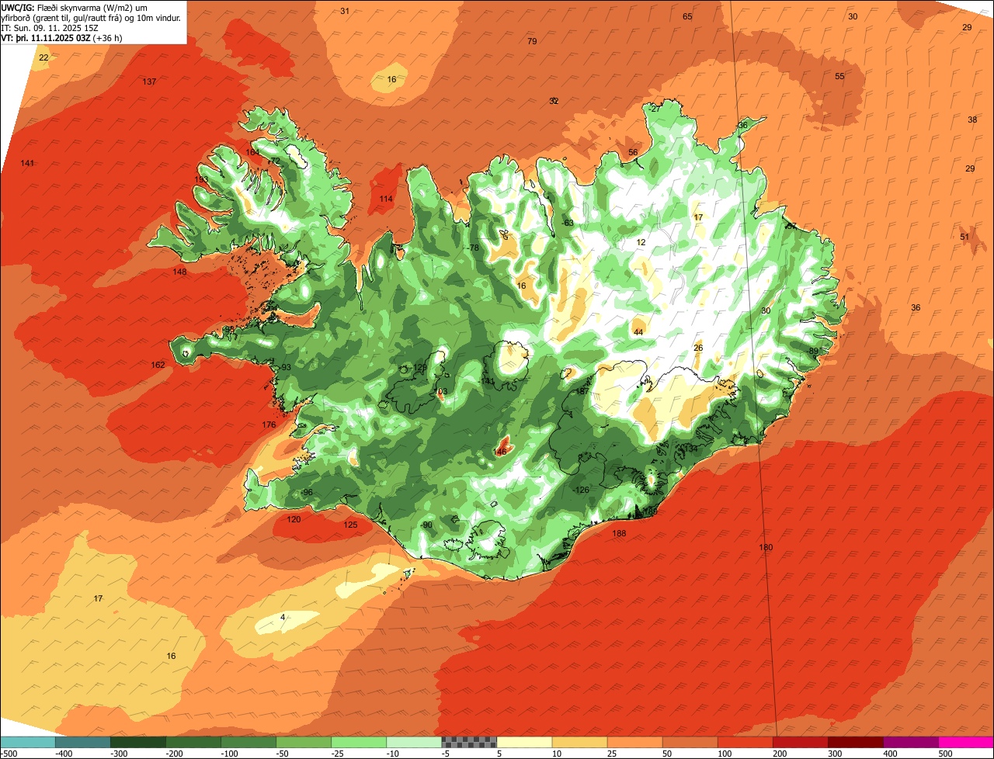
Task: Click the map value 141
Action: tap(28, 163)
